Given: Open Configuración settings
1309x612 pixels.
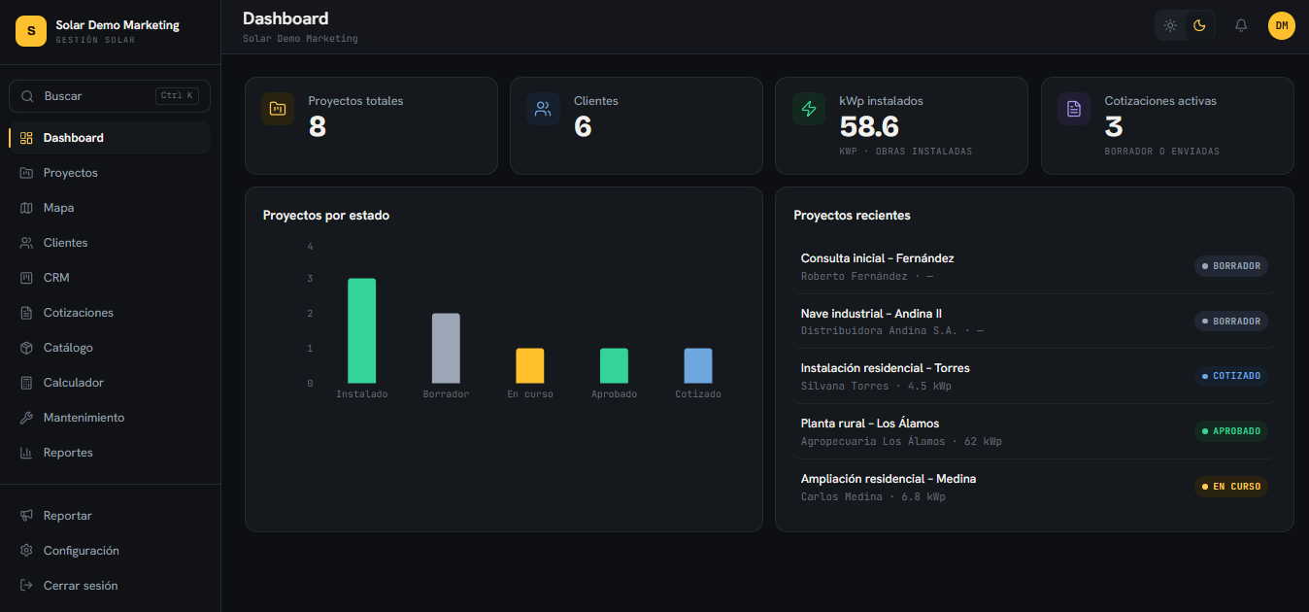Looking at the screenshot, I should (110, 551).
